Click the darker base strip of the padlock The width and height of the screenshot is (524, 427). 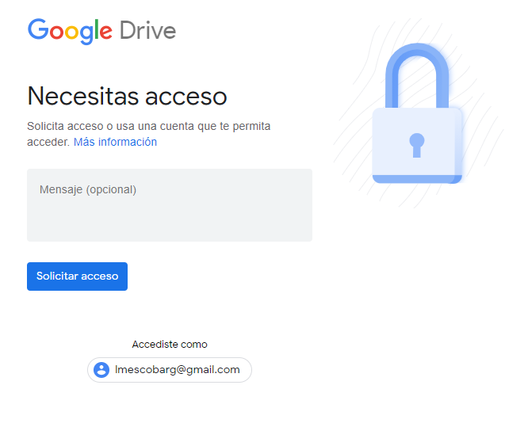(417, 179)
